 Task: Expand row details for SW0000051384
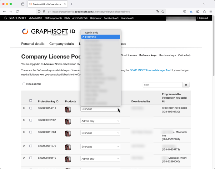pos(24,132)
